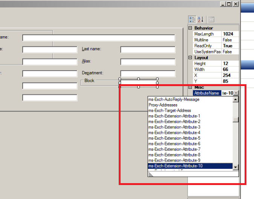Image resolution: width=254 pixels, height=199 pixels.
Task: Choose ms-Exch-Target-Address from list
Action: click(190, 110)
